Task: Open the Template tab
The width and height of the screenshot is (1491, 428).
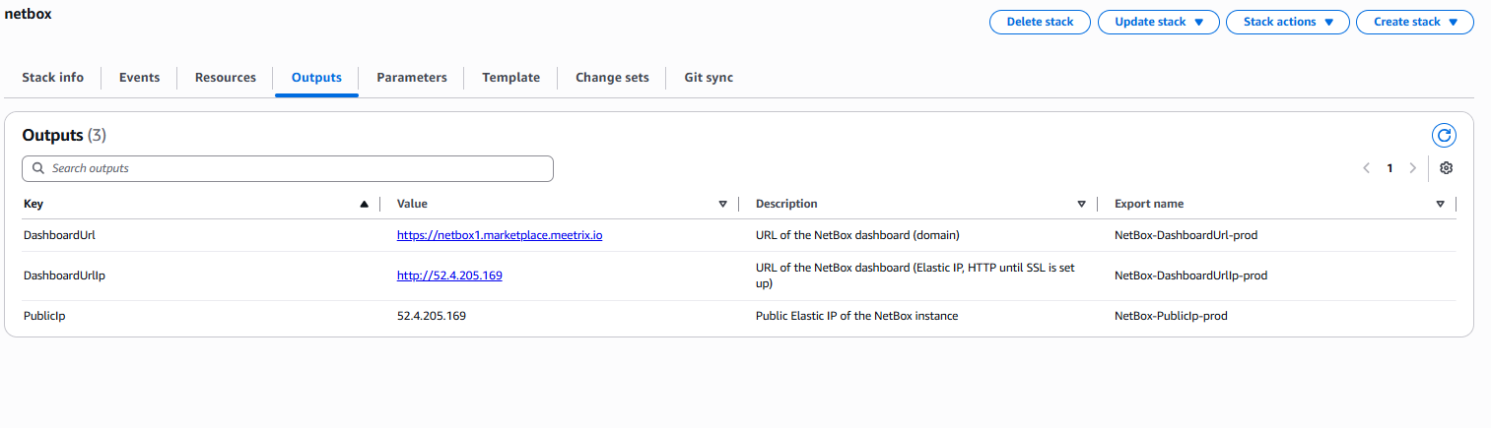Action: pyautogui.click(x=510, y=78)
